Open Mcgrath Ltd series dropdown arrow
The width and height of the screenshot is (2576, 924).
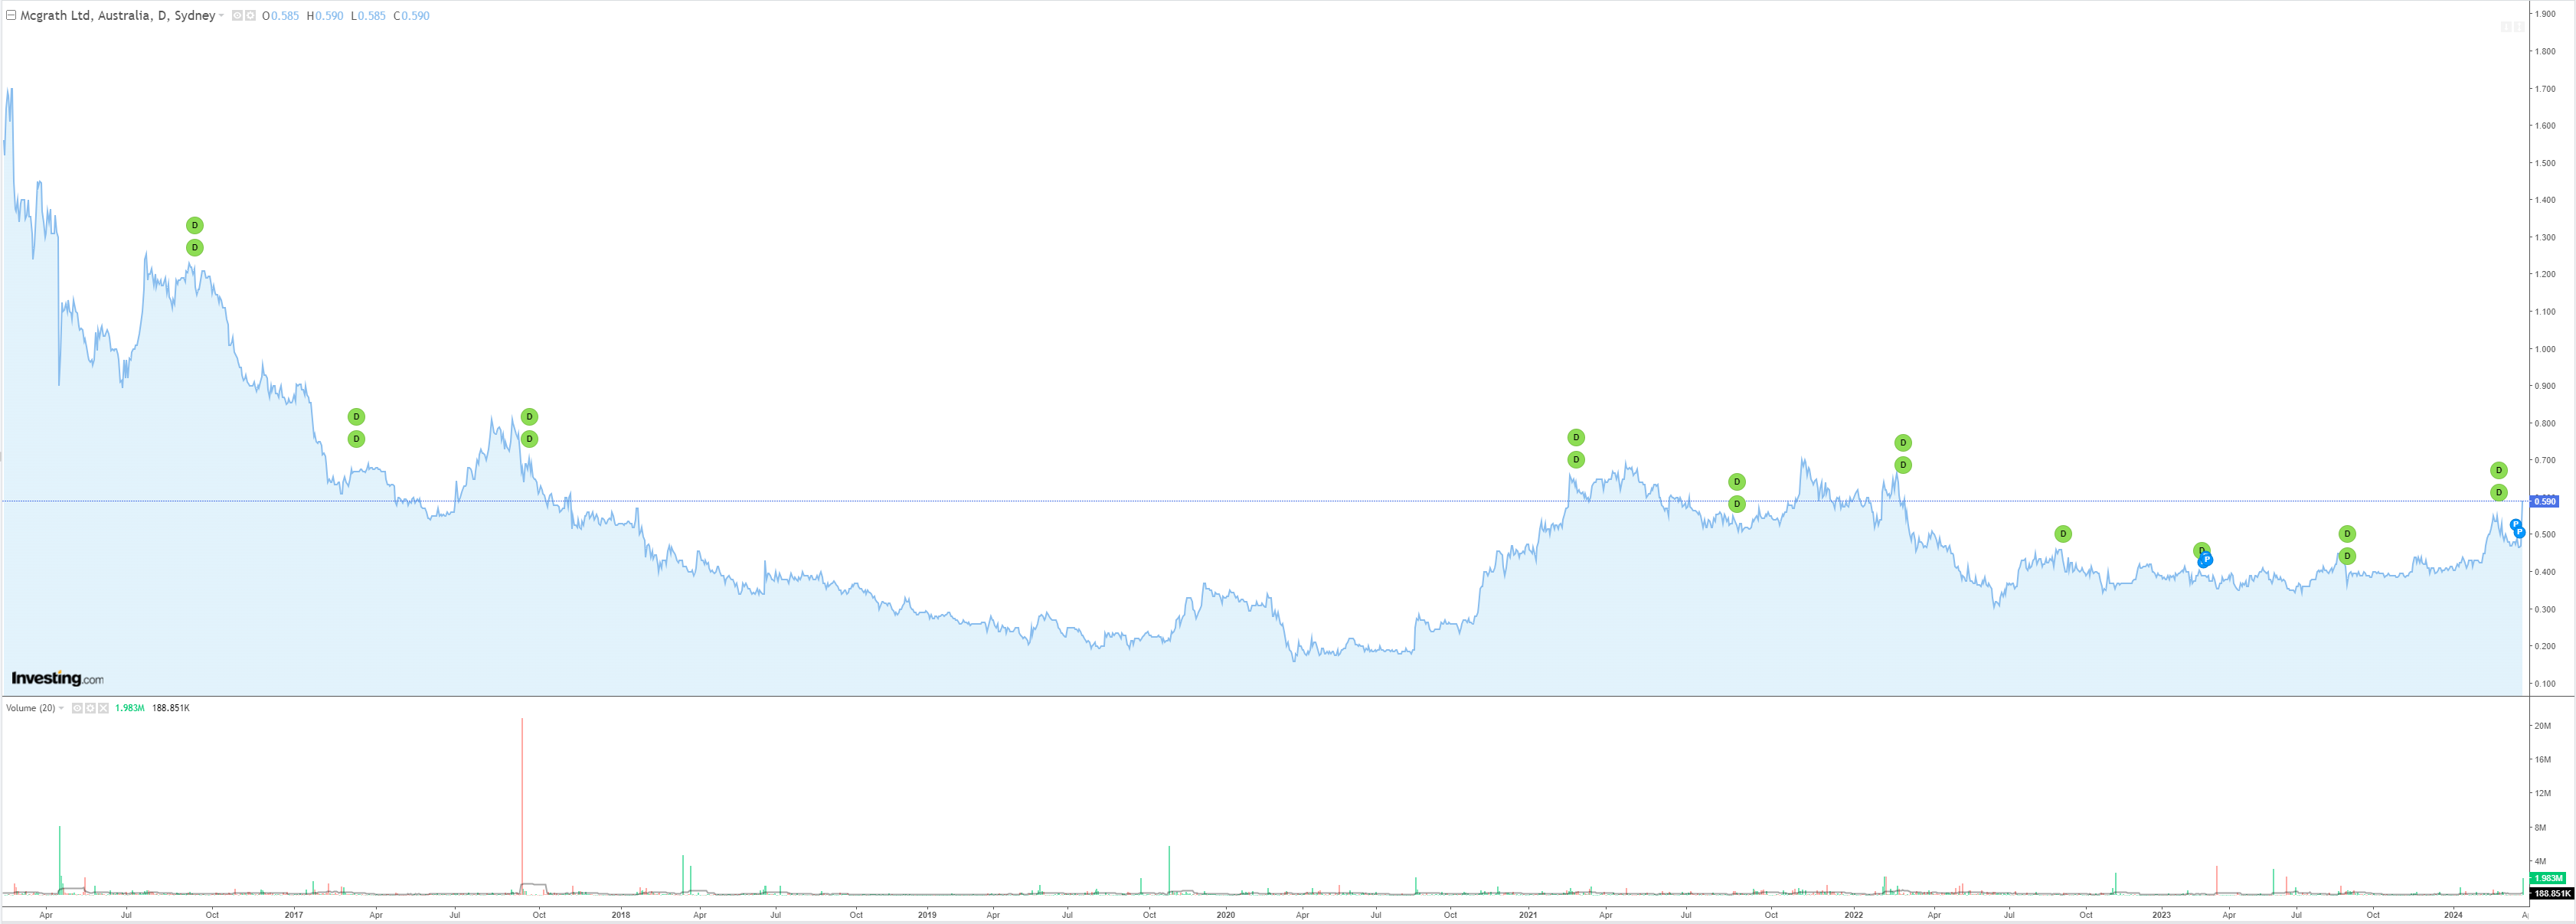(x=222, y=16)
